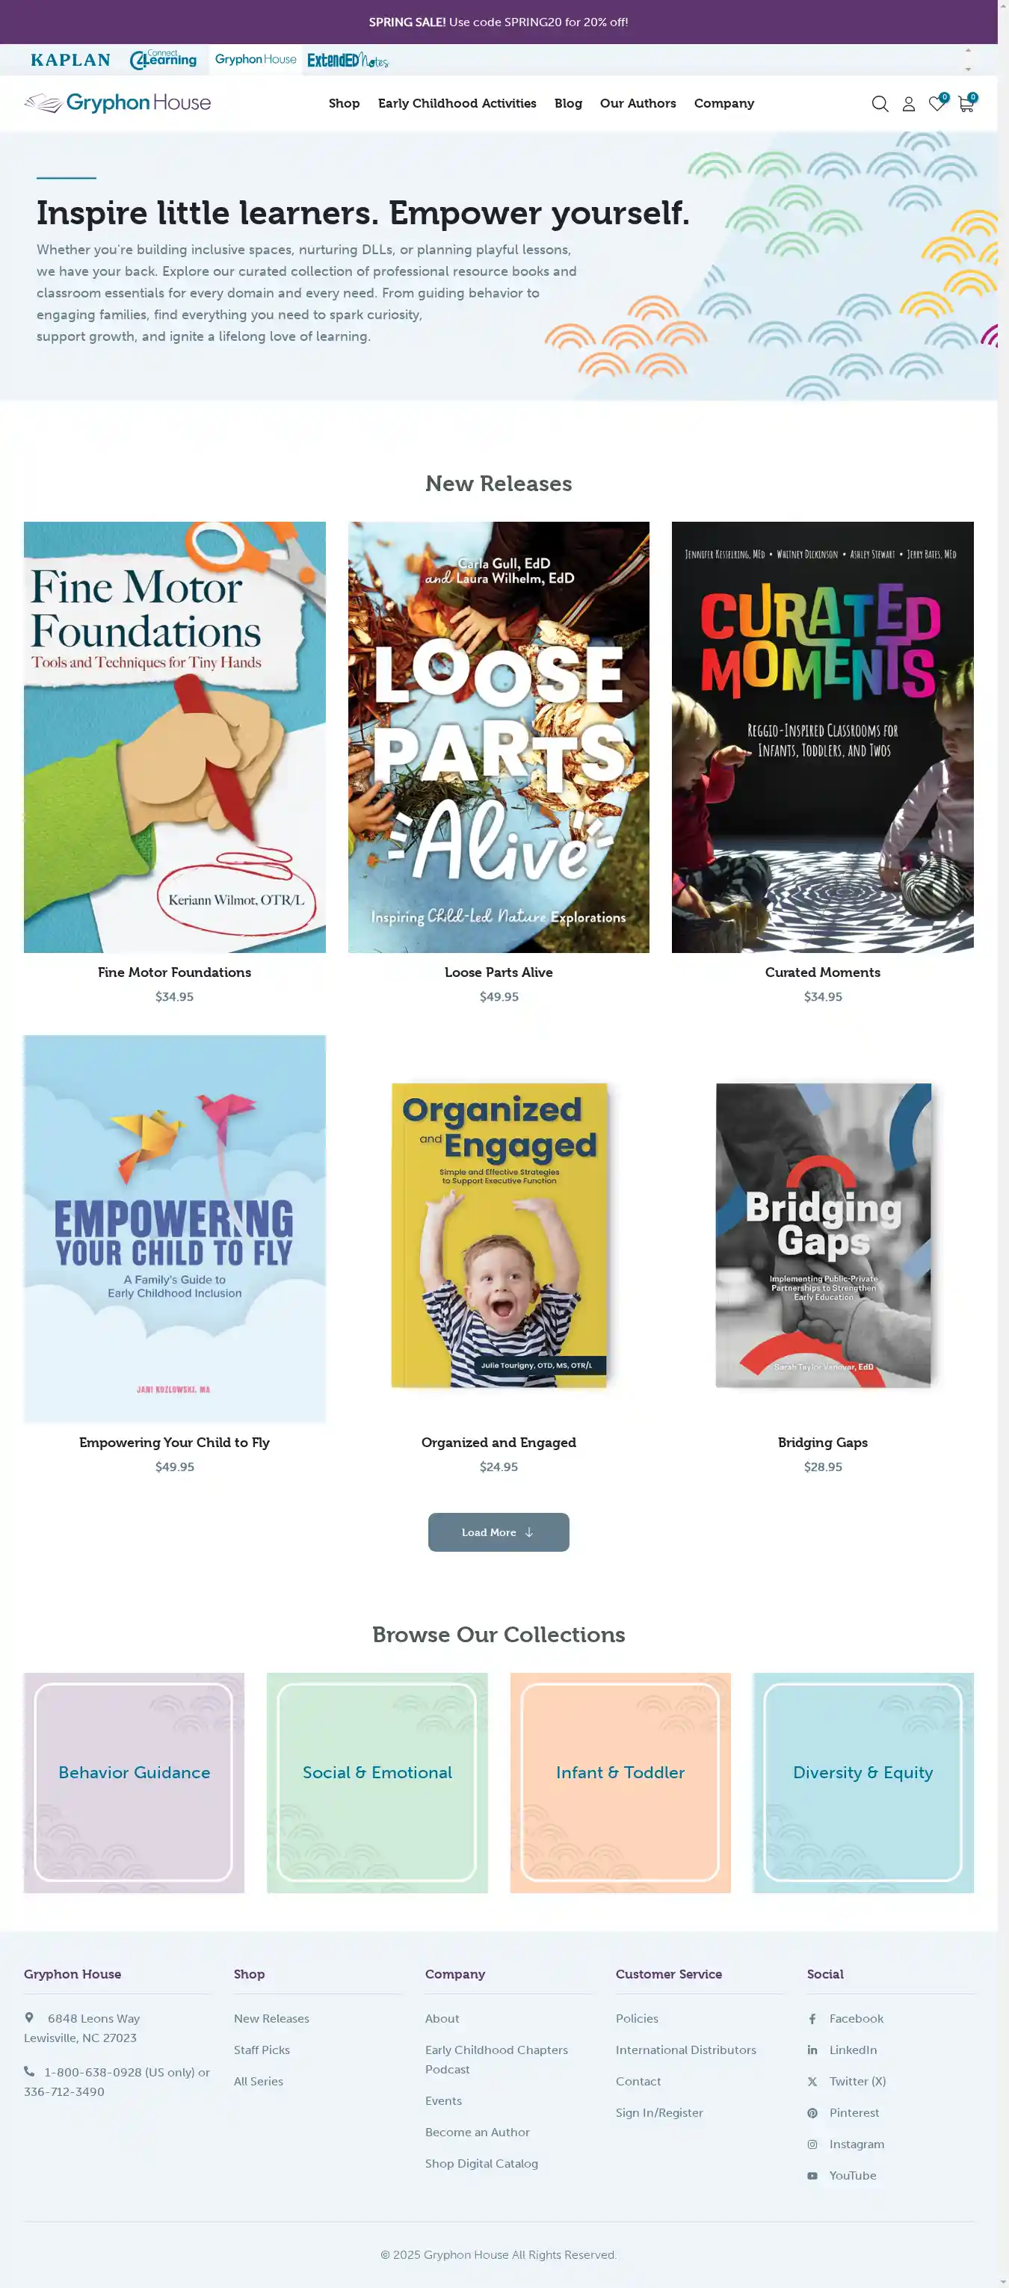Open the user account icon

click(x=908, y=104)
